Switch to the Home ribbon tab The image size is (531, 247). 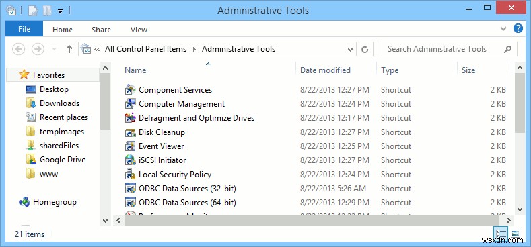[63, 30]
